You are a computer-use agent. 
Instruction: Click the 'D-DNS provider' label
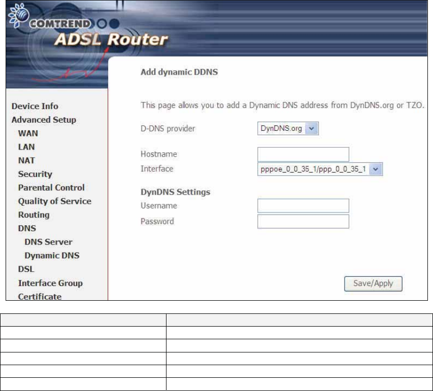pos(168,129)
